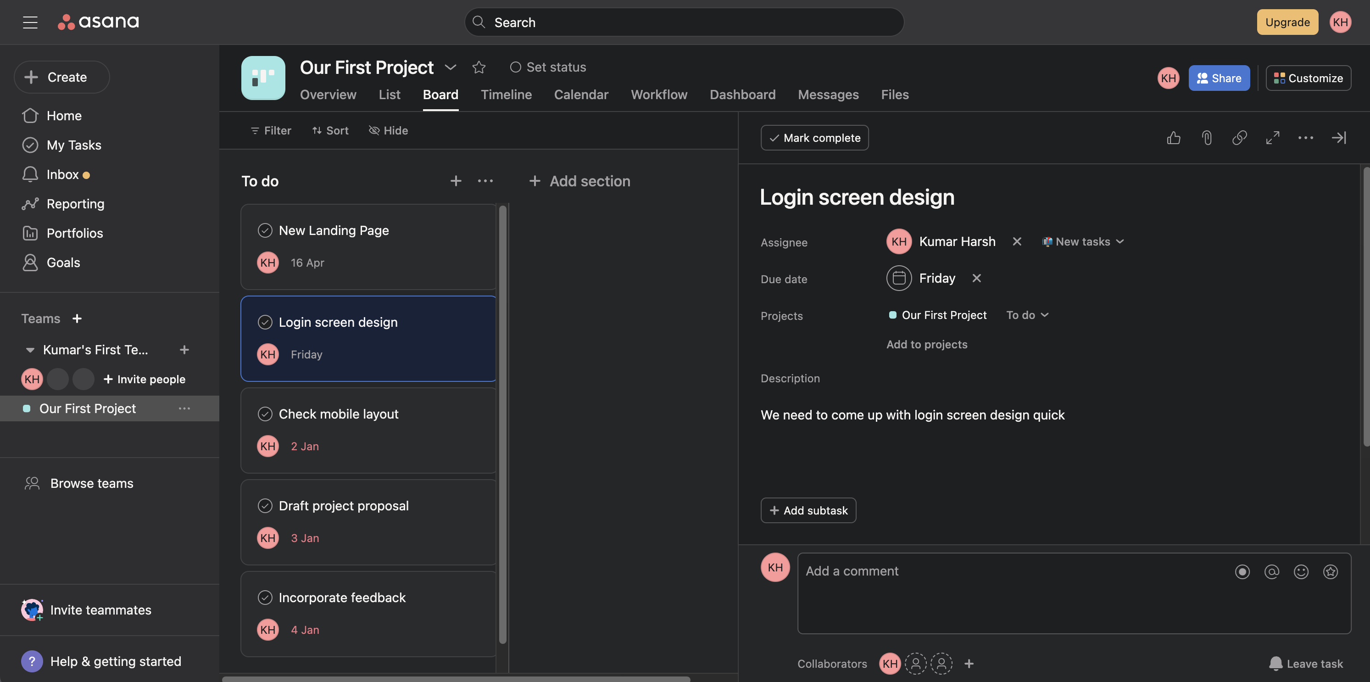This screenshot has width=1370, height=682.
Task: Click the Share button
Action: (x=1219, y=78)
